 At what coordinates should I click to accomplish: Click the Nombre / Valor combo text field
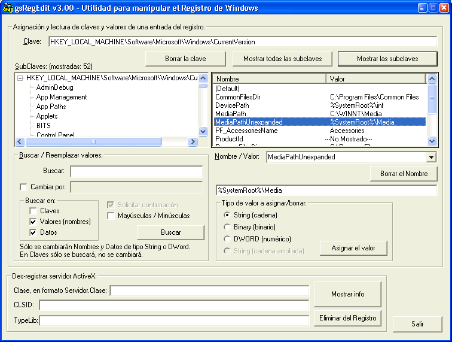(x=347, y=157)
